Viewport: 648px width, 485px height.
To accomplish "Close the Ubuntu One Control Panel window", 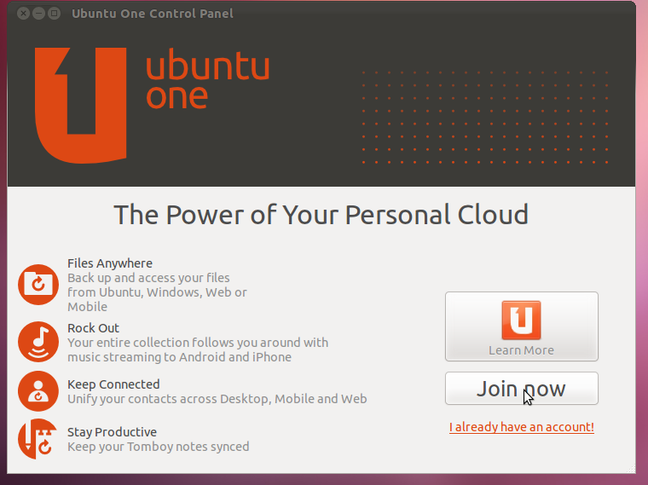I will 24,14.
